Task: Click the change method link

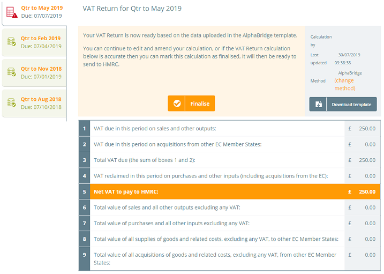Action: 345,84
